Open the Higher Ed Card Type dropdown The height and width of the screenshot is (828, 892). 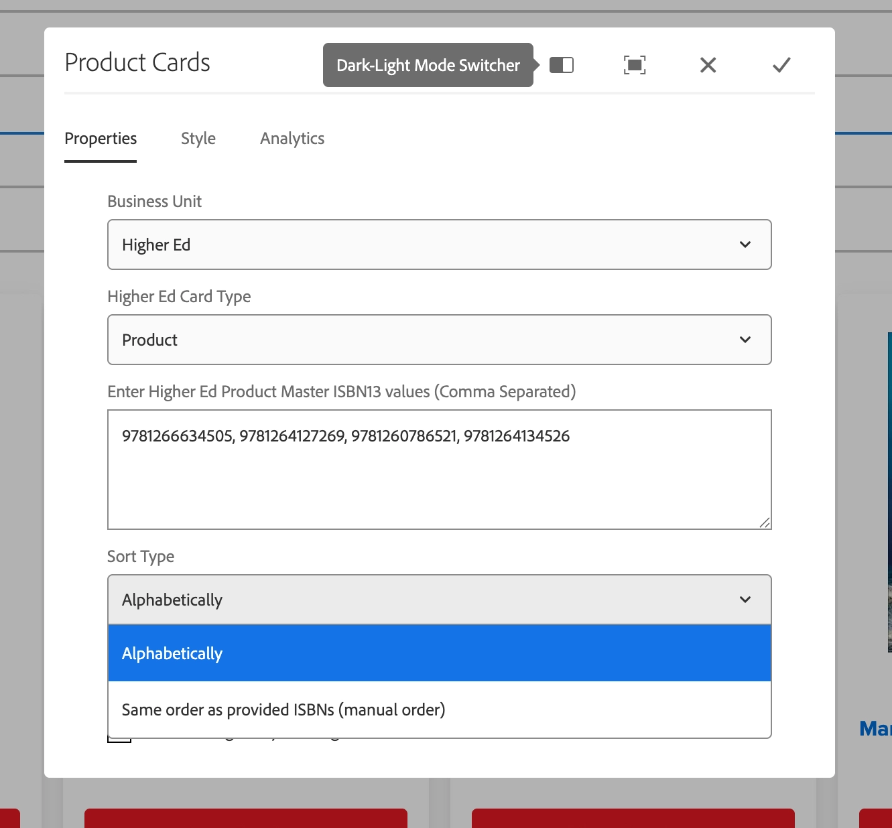[x=439, y=340]
